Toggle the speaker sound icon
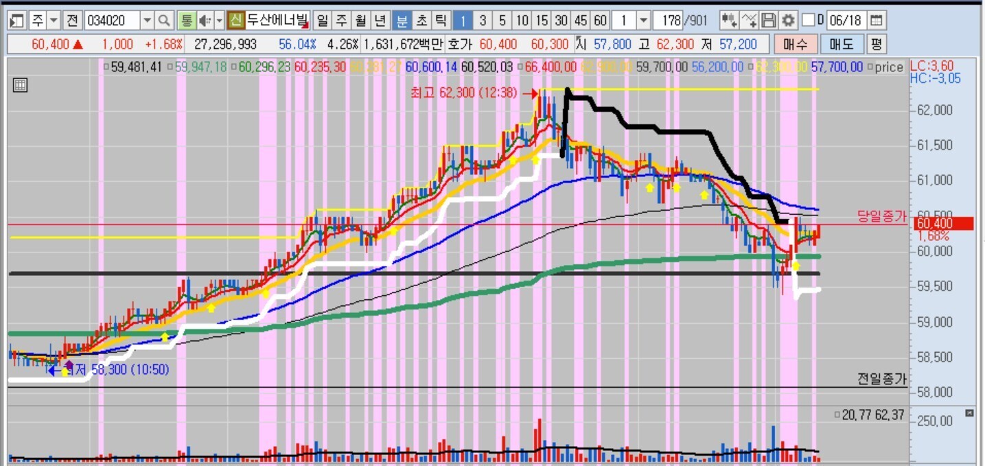Viewport: 985px width, 466px height. [205, 20]
